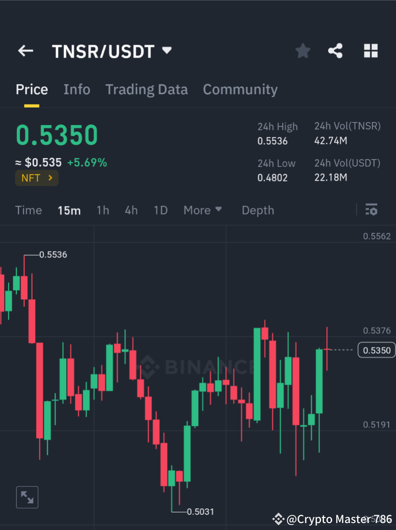396x530 pixels.
Task: Enable the 4h timeframe
Action: coord(131,210)
